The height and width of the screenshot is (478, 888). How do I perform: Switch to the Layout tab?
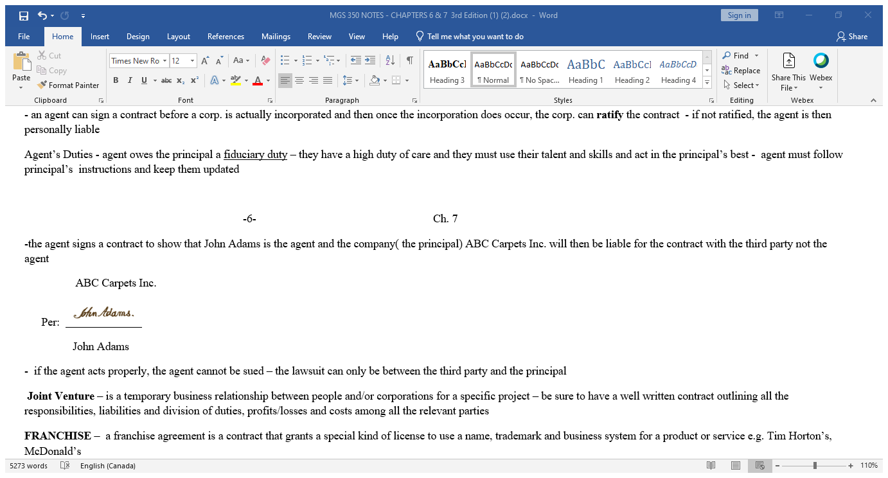tap(179, 37)
